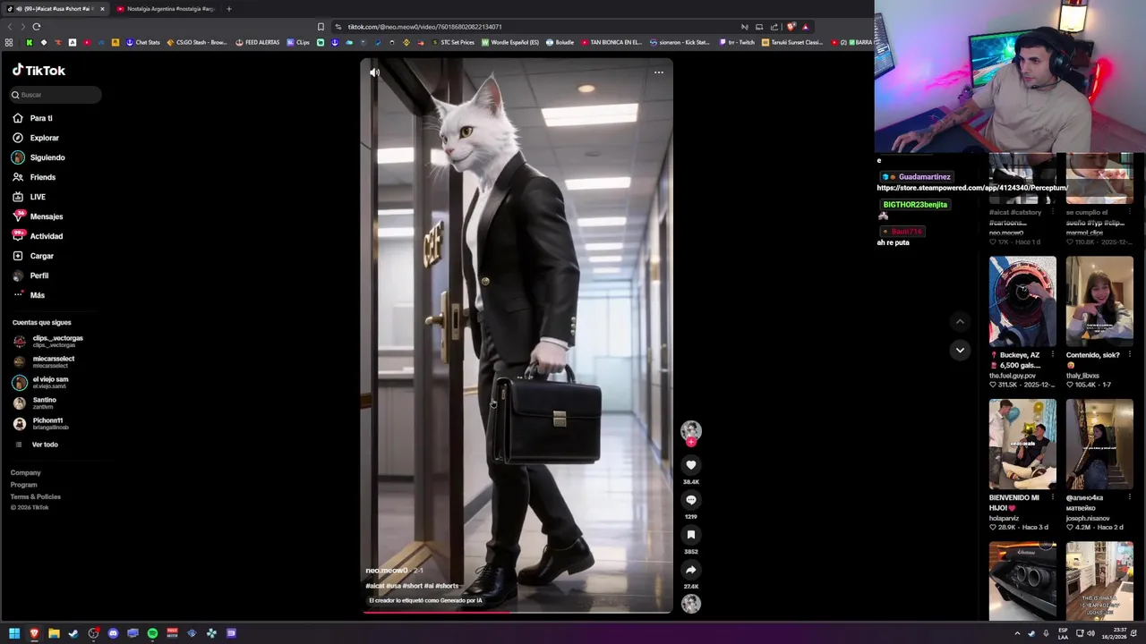Open followed account clips._.vectorgas
Viewport: 1146px width, 644px height.
[x=48, y=341]
